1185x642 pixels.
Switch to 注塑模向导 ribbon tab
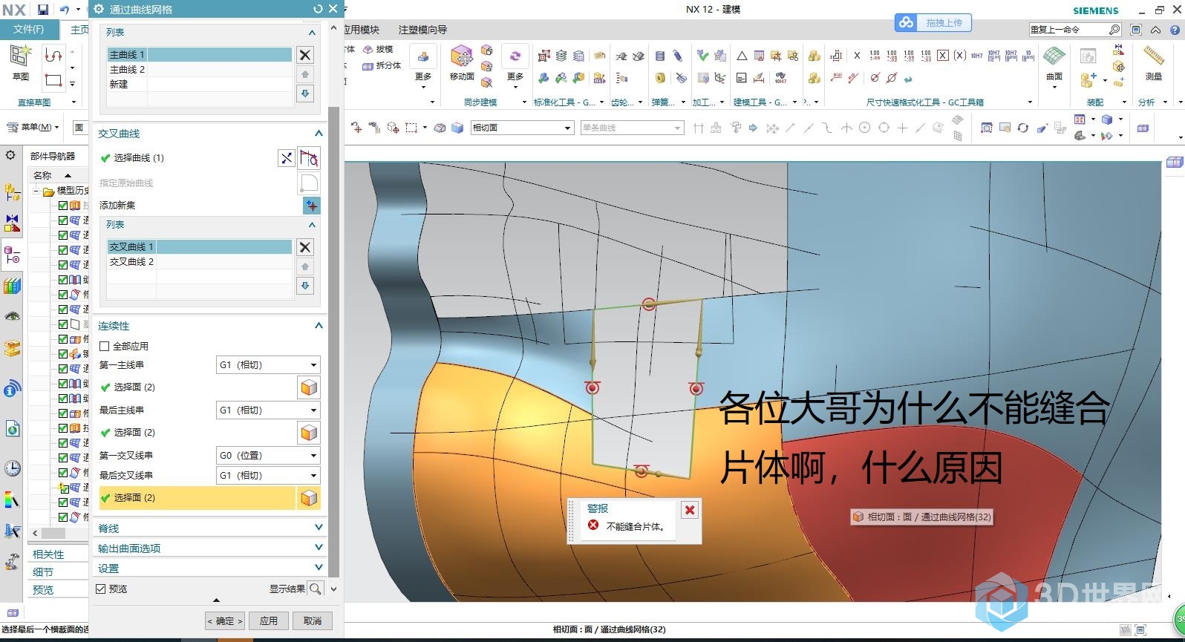tap(422, 30)
